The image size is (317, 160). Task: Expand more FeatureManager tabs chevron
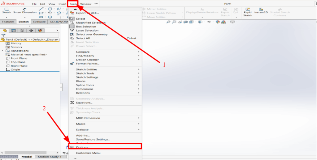coord(57,31)
